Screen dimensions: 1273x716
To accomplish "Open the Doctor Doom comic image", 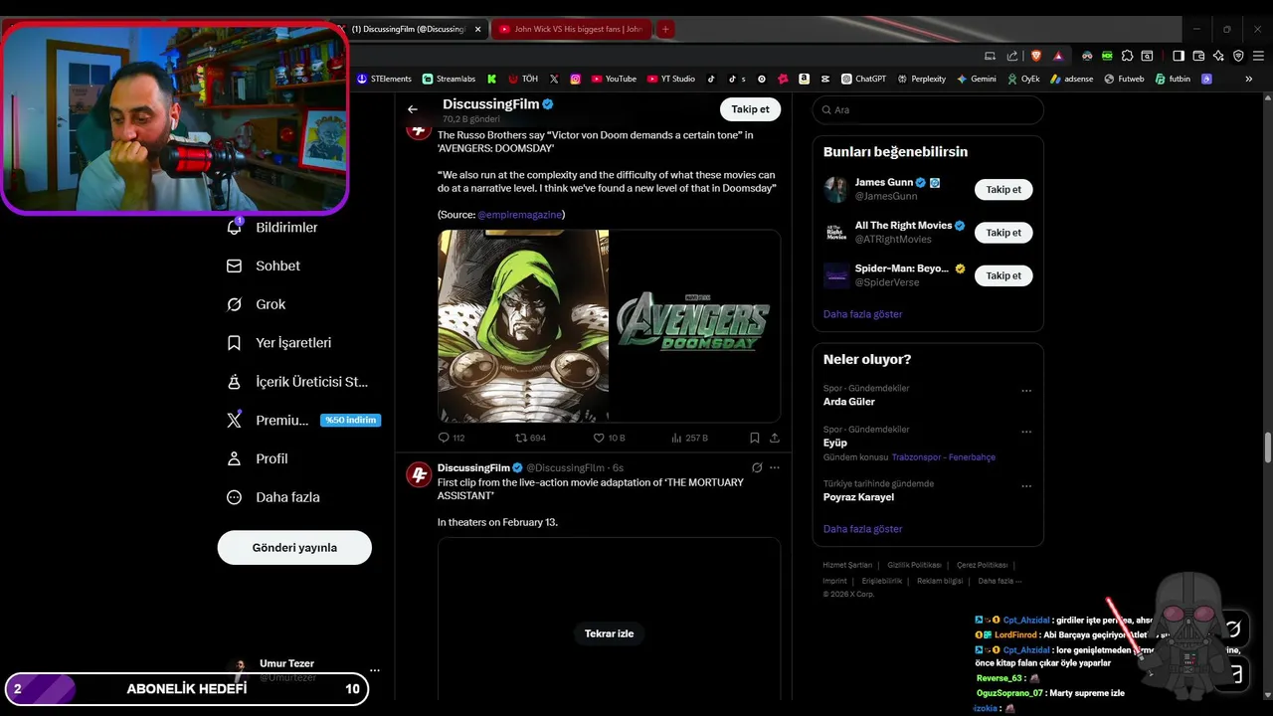I will click(x=523, y=326).
